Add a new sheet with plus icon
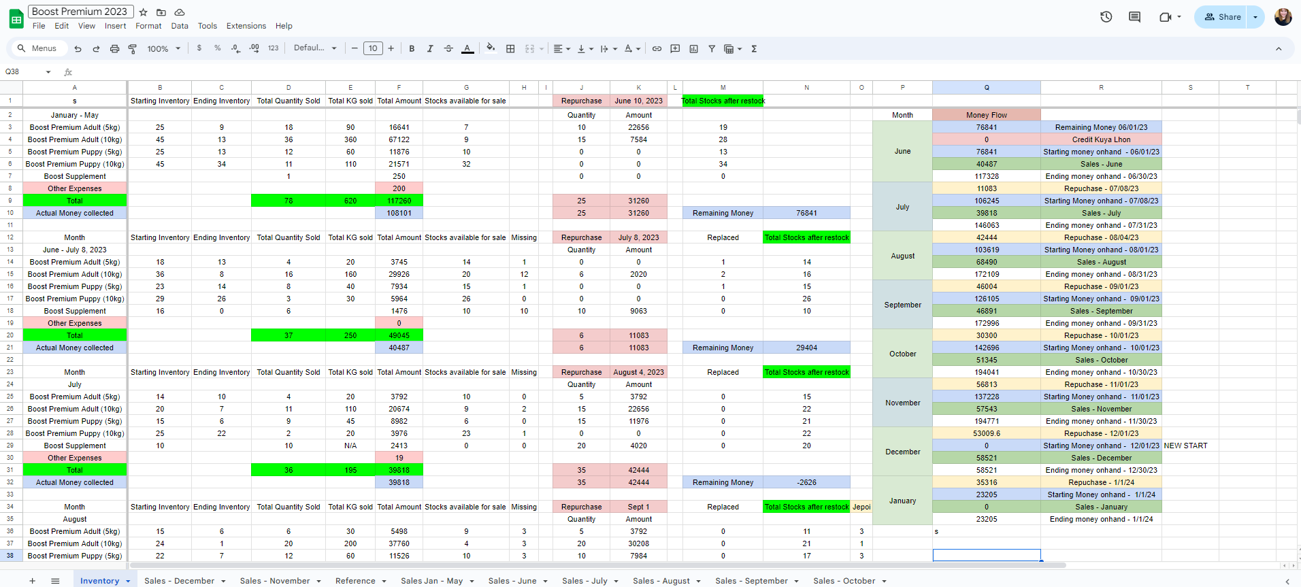The image size is (1301, 587). [32, 580]
